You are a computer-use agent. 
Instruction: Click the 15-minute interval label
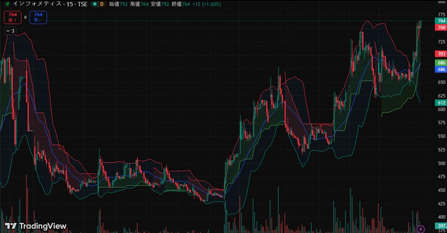tap(68, 4)
